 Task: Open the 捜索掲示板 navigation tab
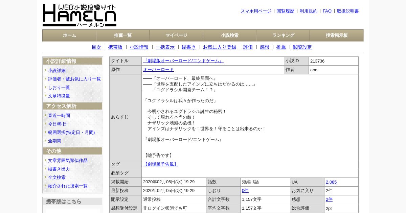pyautogui.click(x=337, y=35)
